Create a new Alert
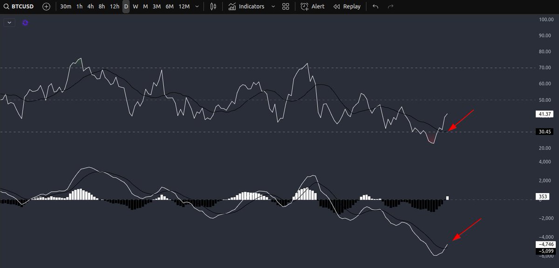The width and height of the screenshot is (559, 268). pyautogui.click(x=313, y=7)
